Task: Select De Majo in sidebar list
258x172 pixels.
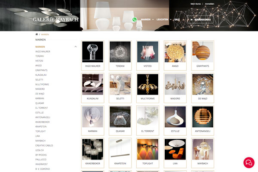Action: 40,94
